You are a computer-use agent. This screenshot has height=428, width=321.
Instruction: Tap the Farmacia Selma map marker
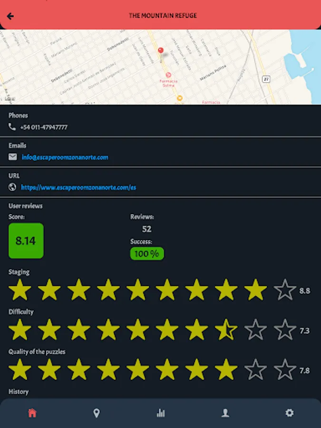(168, 75)
